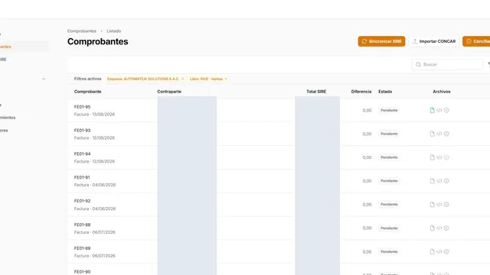Click the check circle icon for FE01-89
The height and width of the screenshot is (275, 490).
point(446,251)
